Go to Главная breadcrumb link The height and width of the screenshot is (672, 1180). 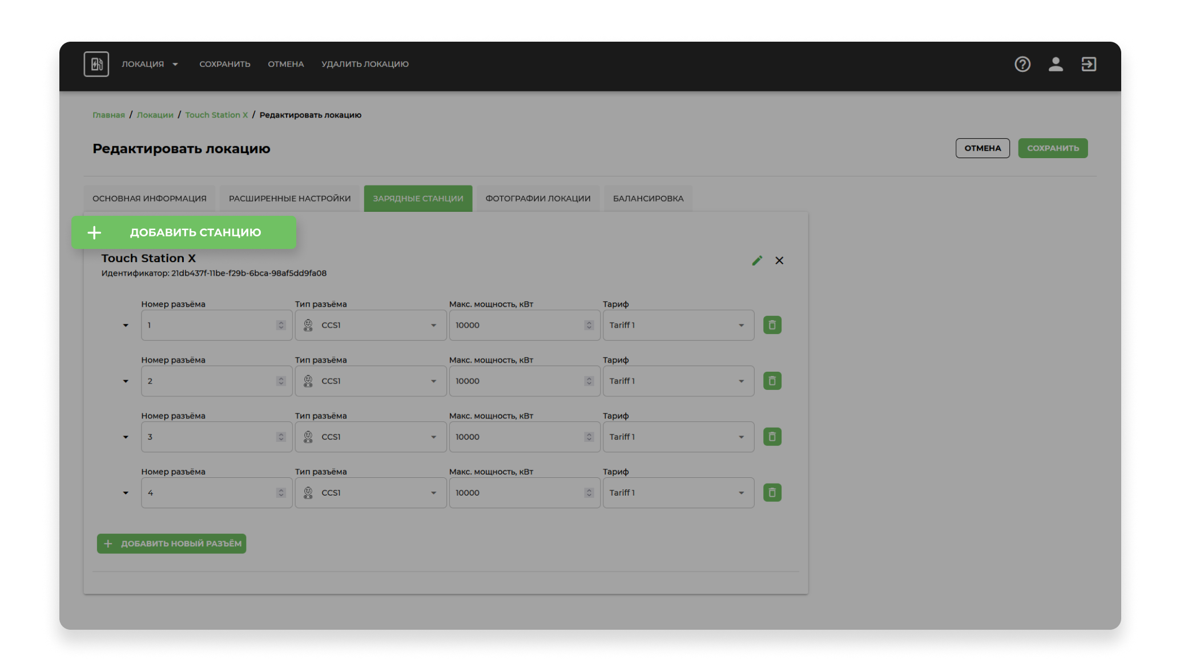pyautogui.click(x=108, y=115)
